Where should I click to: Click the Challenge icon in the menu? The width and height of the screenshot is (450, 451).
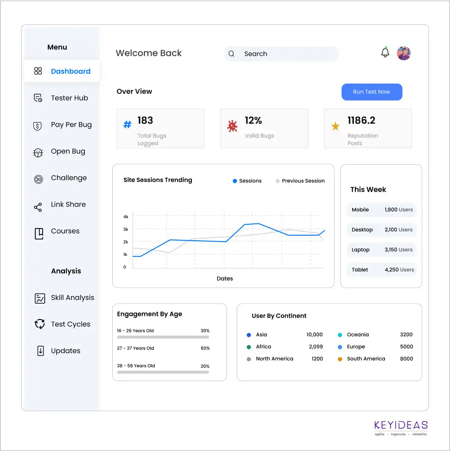(x=38, y=178)
